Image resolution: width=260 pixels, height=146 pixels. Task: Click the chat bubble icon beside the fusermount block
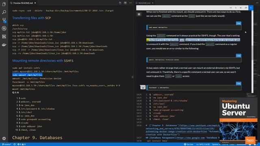pyautogui.click(x=143, y=87)
